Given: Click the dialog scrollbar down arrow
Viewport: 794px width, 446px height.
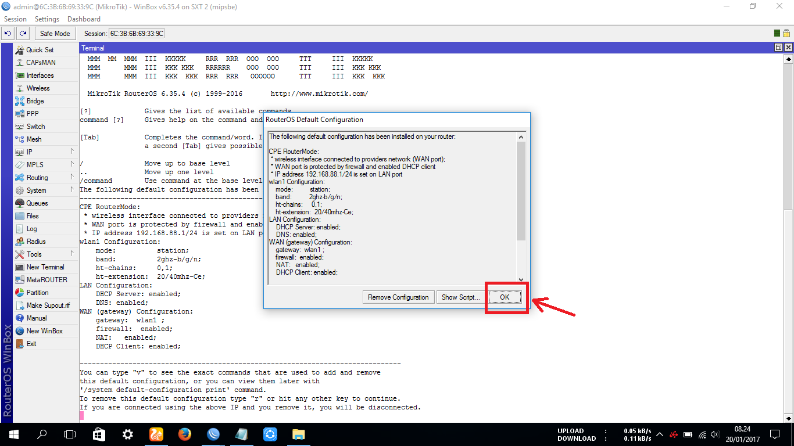Looking at the screenshot, I should pos(521,279).
